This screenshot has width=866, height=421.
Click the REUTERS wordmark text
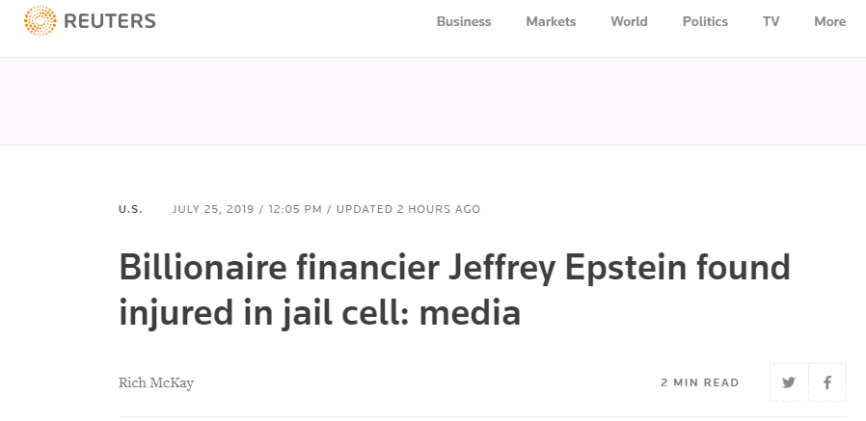109,21
